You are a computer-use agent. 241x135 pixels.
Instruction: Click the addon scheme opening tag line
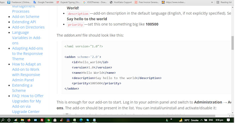coord(83,57)
